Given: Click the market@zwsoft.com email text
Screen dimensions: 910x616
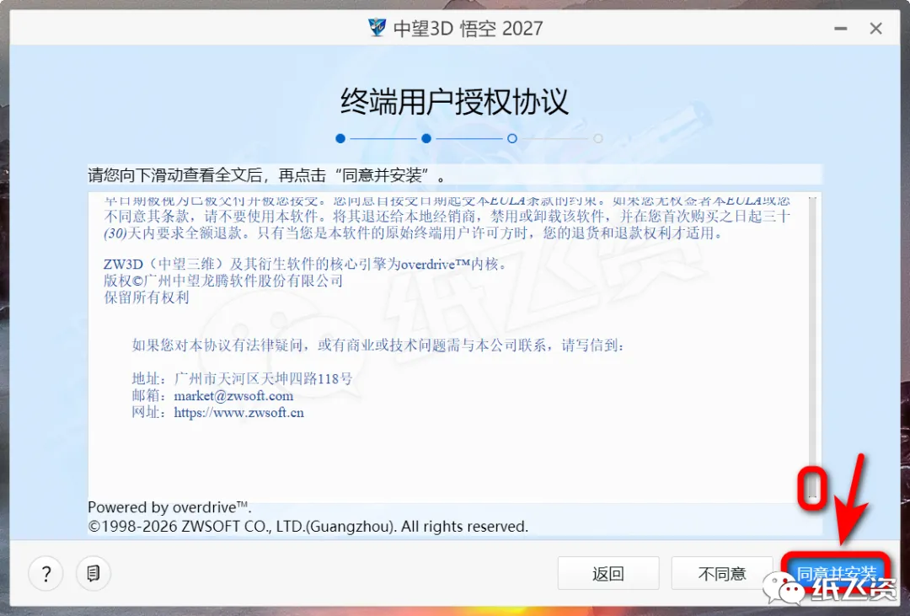Looking at the screenshot, I should [x=233, y=396].
